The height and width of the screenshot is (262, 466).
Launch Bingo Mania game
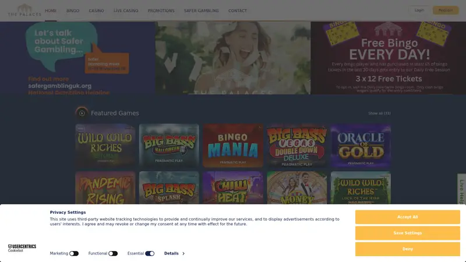click(233, 146)
